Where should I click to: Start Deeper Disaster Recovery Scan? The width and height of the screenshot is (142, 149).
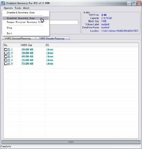point(26,22)
